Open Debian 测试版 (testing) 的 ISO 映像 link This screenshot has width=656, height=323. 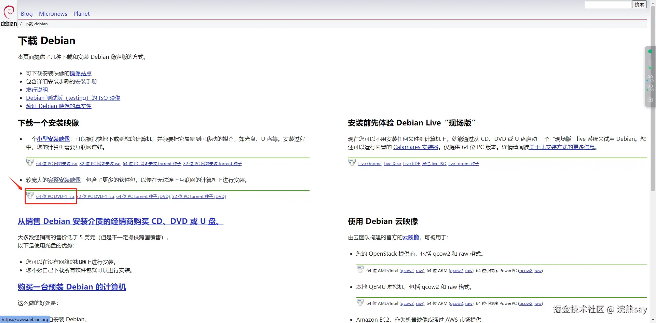click(x=73, y=98)
